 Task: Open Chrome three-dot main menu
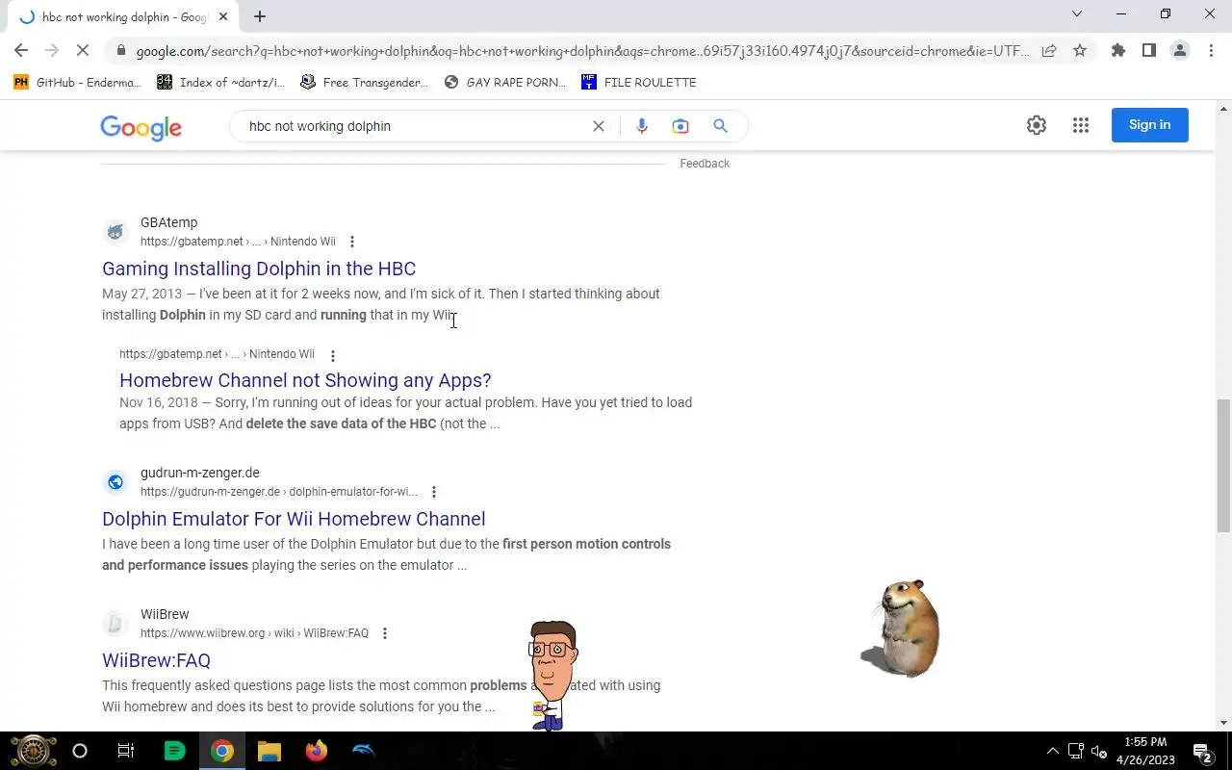click(x=1211, y=51)
